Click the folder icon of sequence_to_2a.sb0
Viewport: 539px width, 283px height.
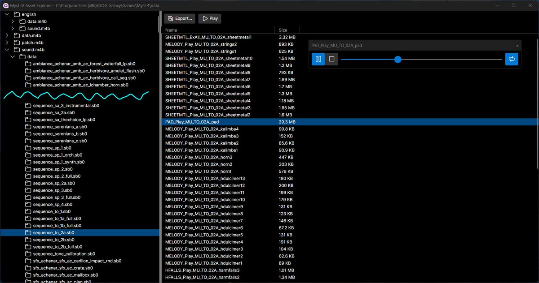28,233
